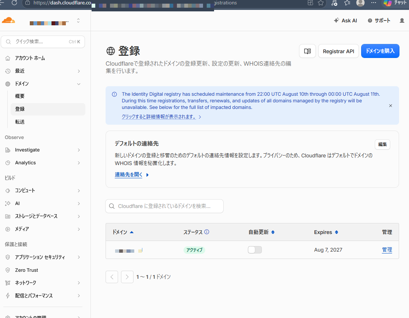Expand ストレージとデータベース chevron
Viewport: 409px width, 318px height.
click(78, 216)
